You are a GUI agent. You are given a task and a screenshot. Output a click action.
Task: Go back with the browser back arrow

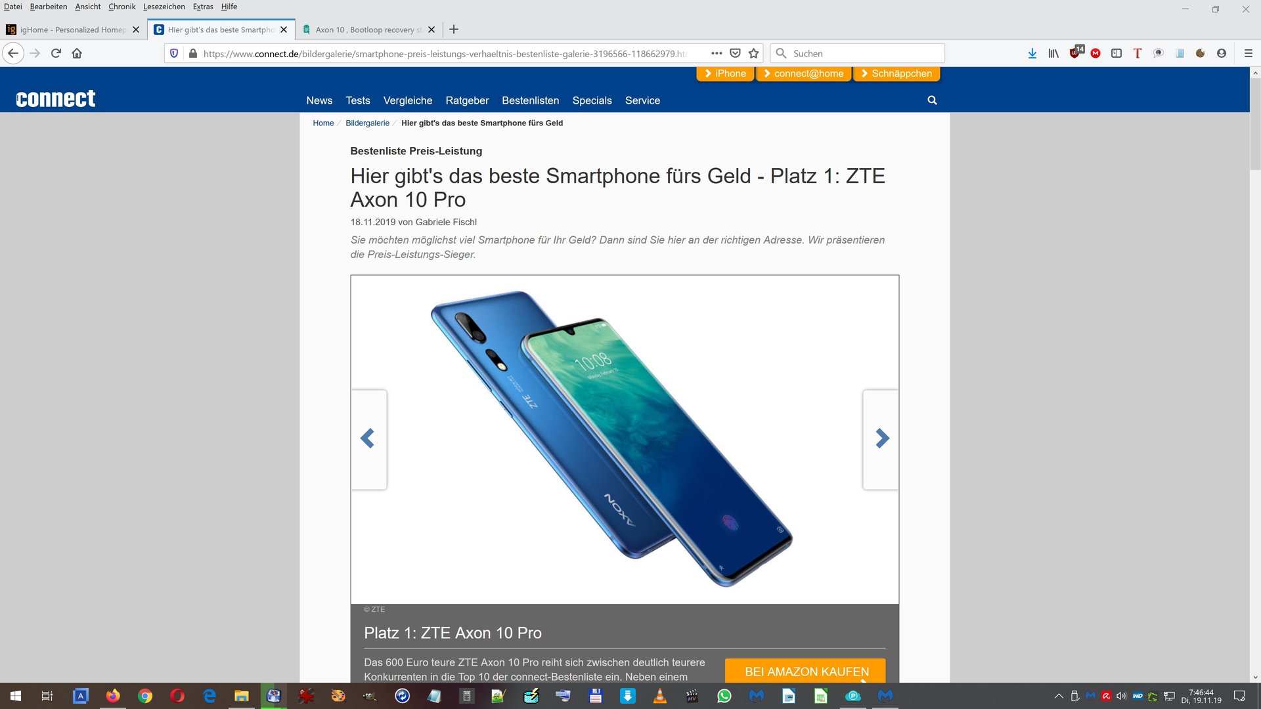(x=13, y=53)
